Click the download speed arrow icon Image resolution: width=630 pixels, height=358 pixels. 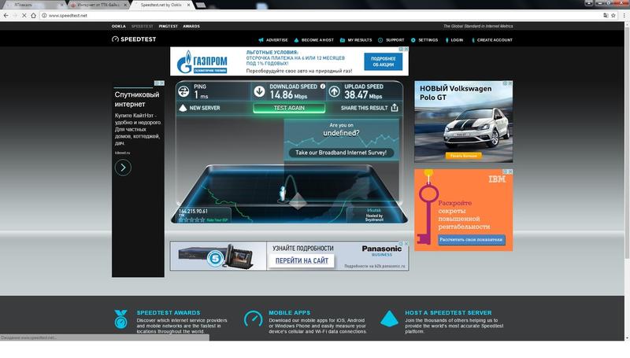(x=259, y=91)
